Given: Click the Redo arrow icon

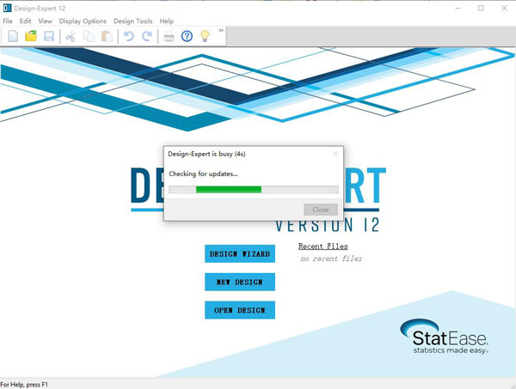Looking at the screenshot, I should 147,36.
